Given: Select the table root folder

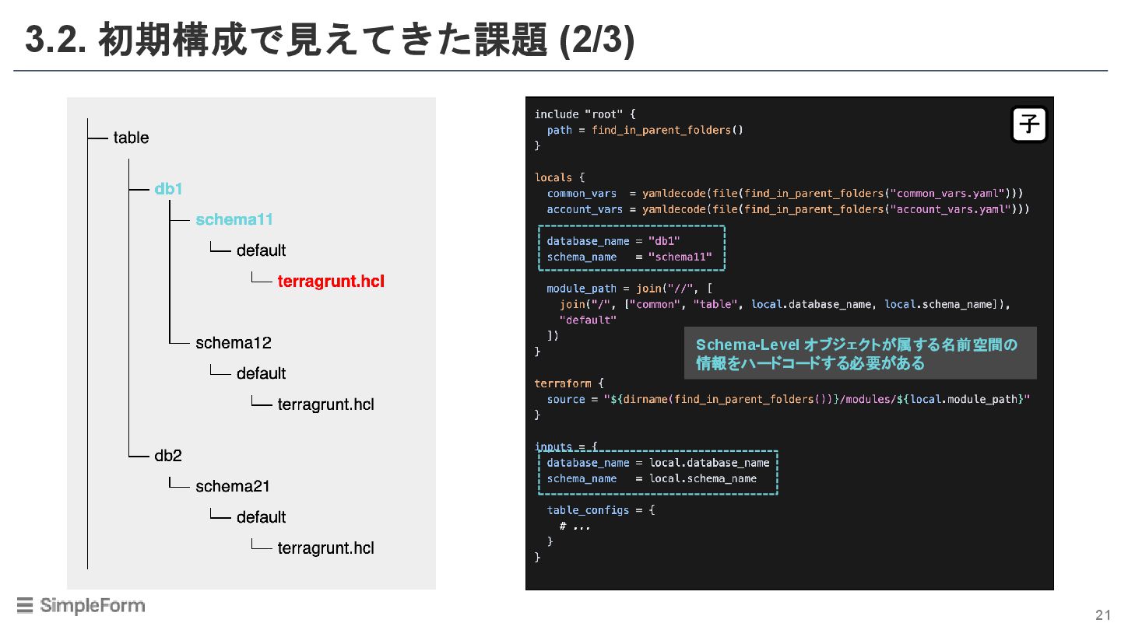Looking at the screenshot, I should coord(131,138).
